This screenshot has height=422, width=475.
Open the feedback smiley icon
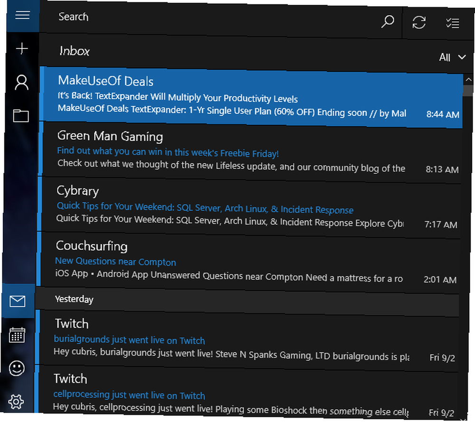(x=17, y=368)
